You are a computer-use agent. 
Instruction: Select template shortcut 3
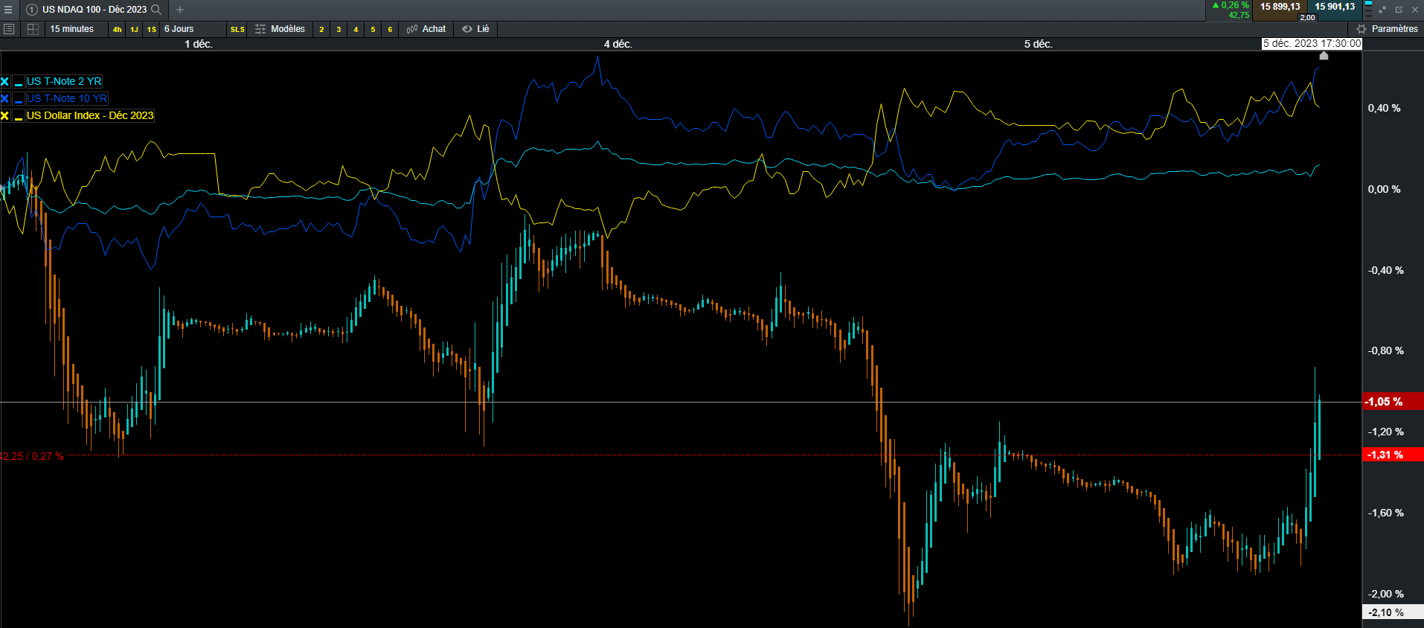(339, 29)
